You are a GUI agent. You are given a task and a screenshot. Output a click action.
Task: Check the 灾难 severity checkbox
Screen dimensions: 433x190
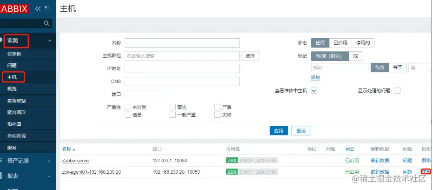point(217,115)
